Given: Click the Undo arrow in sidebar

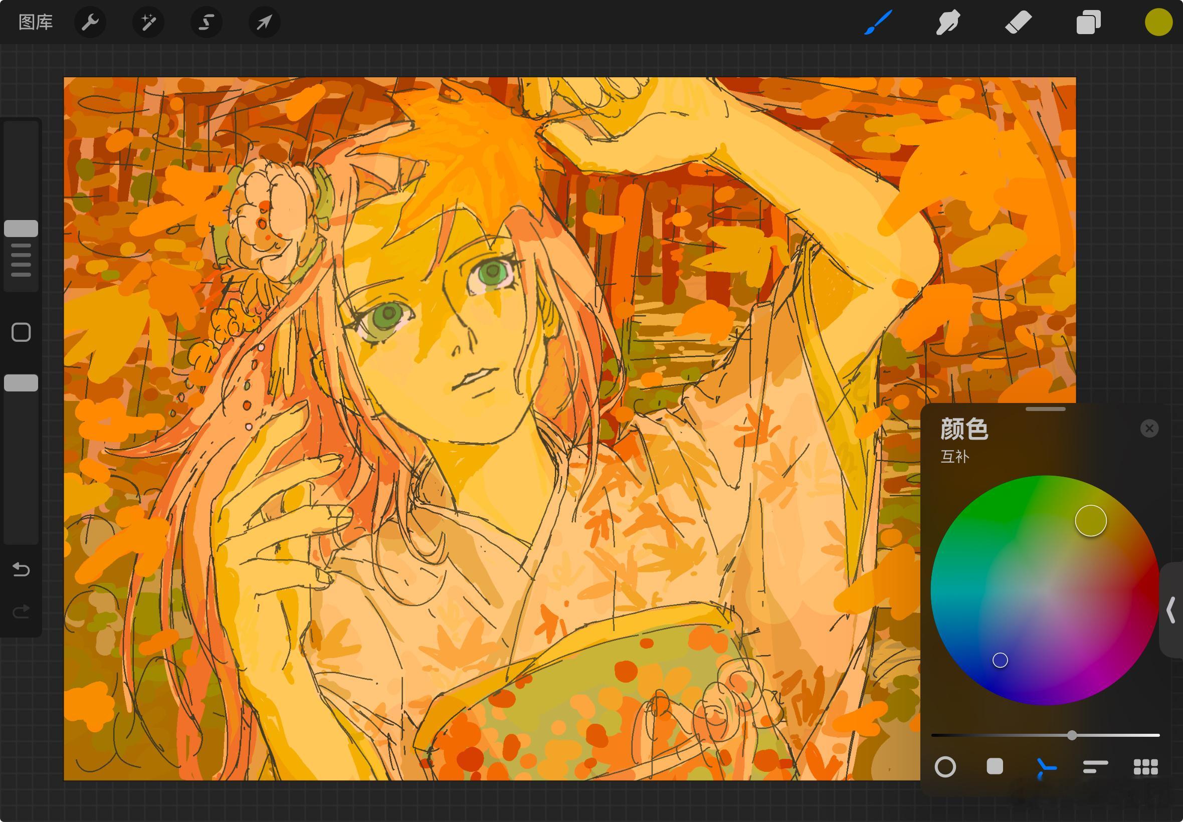Looking at the screenshot, I should 21,569.
